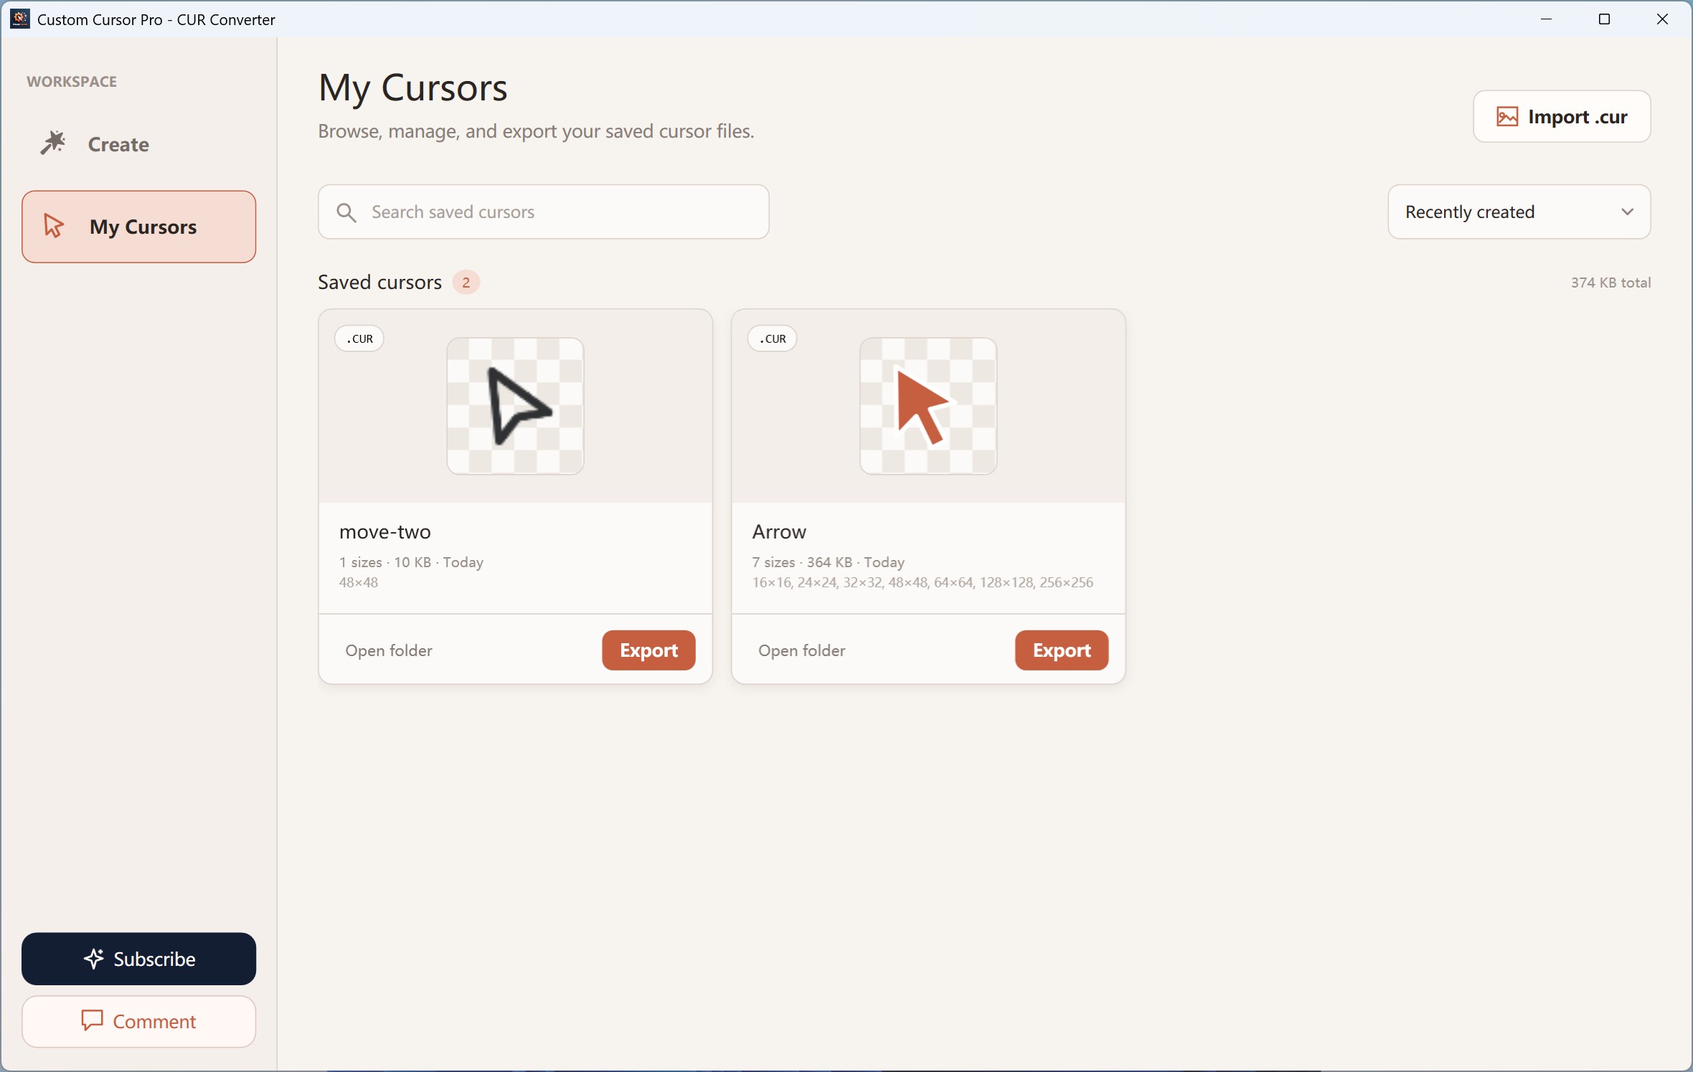The height and width of the screenshot is (1072, 1693).
Task: Click the Import .cur button
Action: [x=1562, y=116]
